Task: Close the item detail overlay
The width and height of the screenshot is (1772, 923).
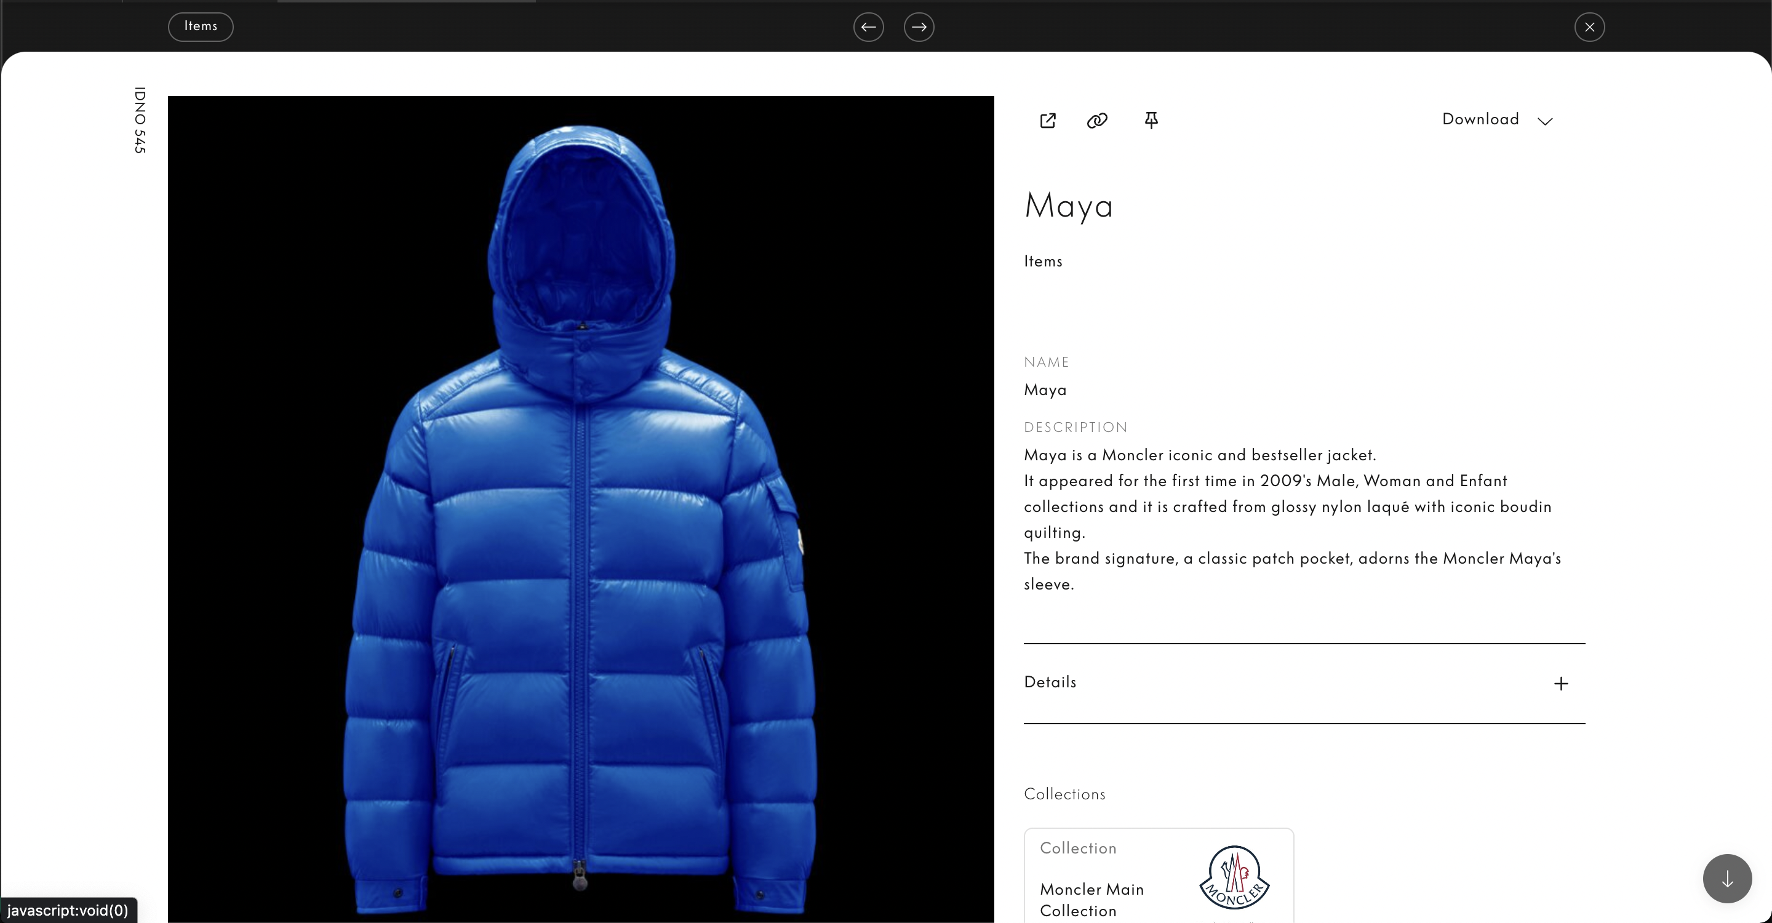Action: [x=1589, y=27]
